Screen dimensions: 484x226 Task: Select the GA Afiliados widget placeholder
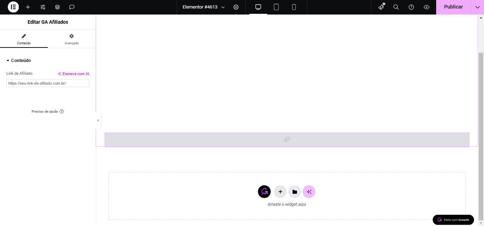point(287,140)
